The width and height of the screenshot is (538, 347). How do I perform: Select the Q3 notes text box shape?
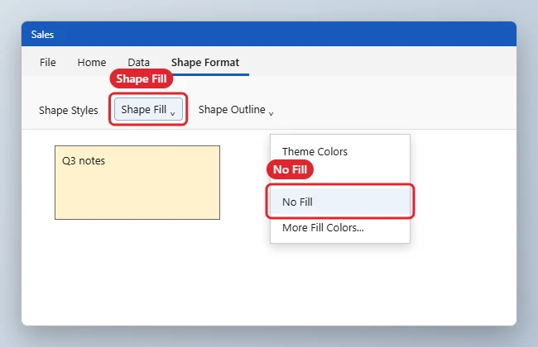(x=137, y=183)
